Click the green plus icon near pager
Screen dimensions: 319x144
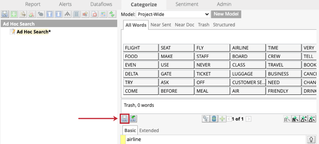tap(222, 119)
